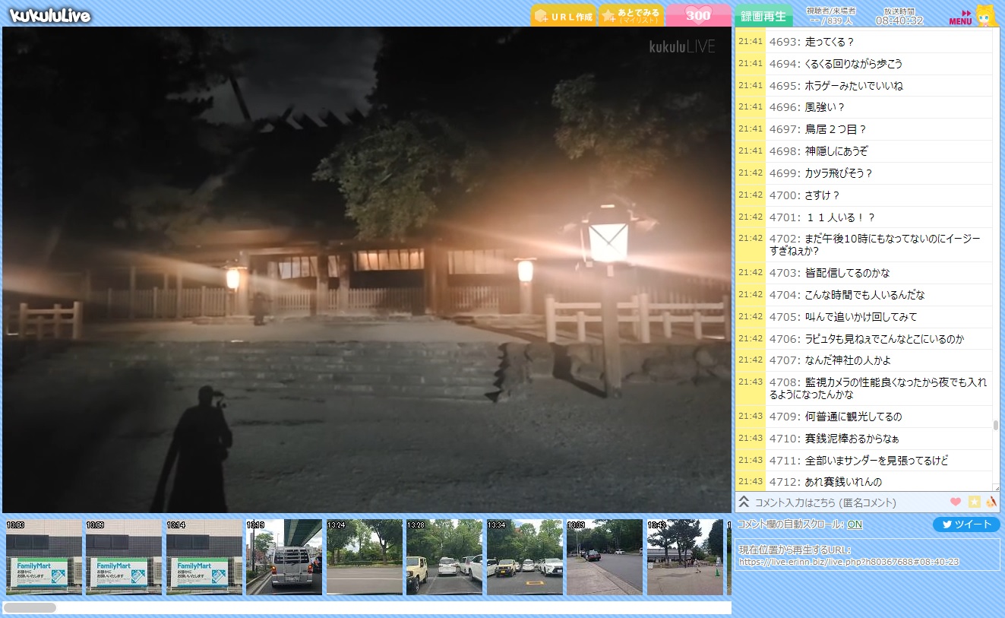Click the URL作成 button
Screen dimensions: 1005x618
click(x=563, y=16)
